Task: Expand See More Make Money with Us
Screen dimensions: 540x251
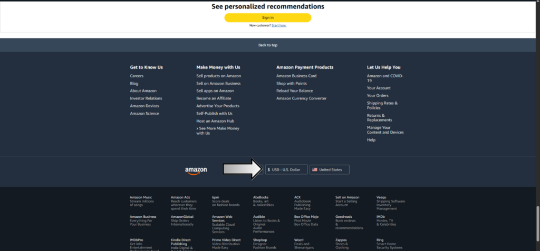Action: pos(218,130)
